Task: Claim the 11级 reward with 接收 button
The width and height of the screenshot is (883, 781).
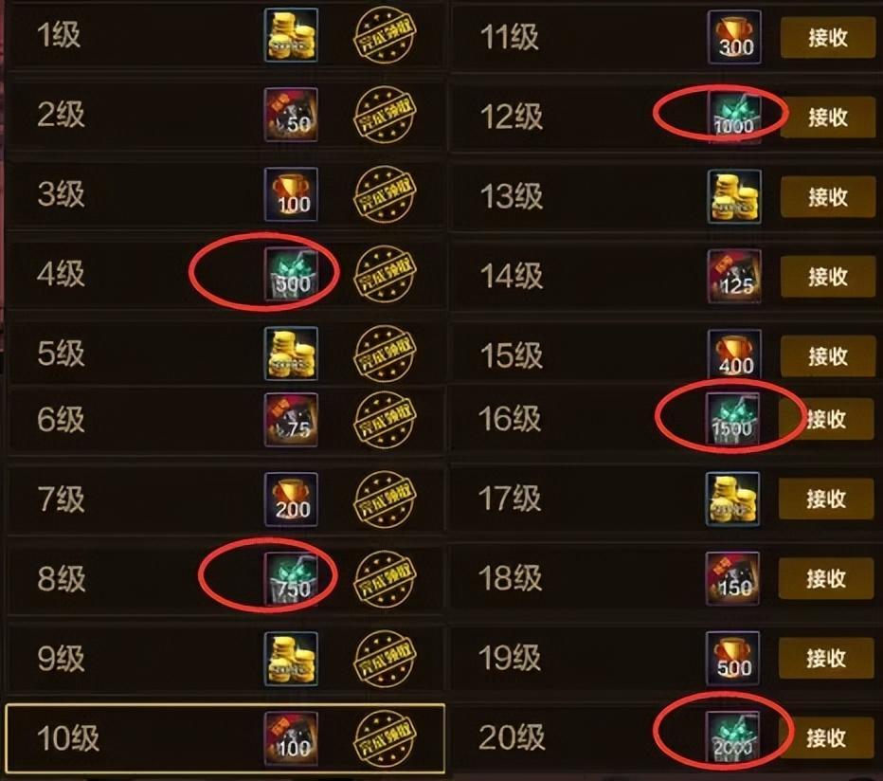Action: pyautogui.click(x=828, y=37)
